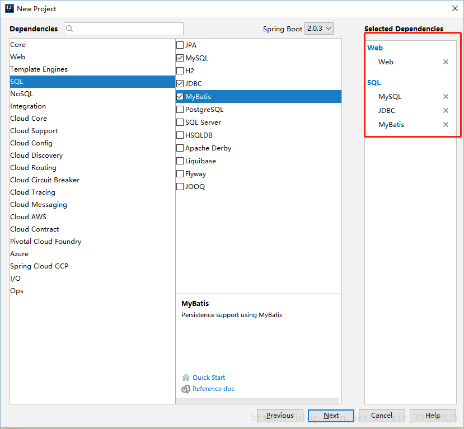
Task: Check the Liquibase option
Action: coord(180,161)
